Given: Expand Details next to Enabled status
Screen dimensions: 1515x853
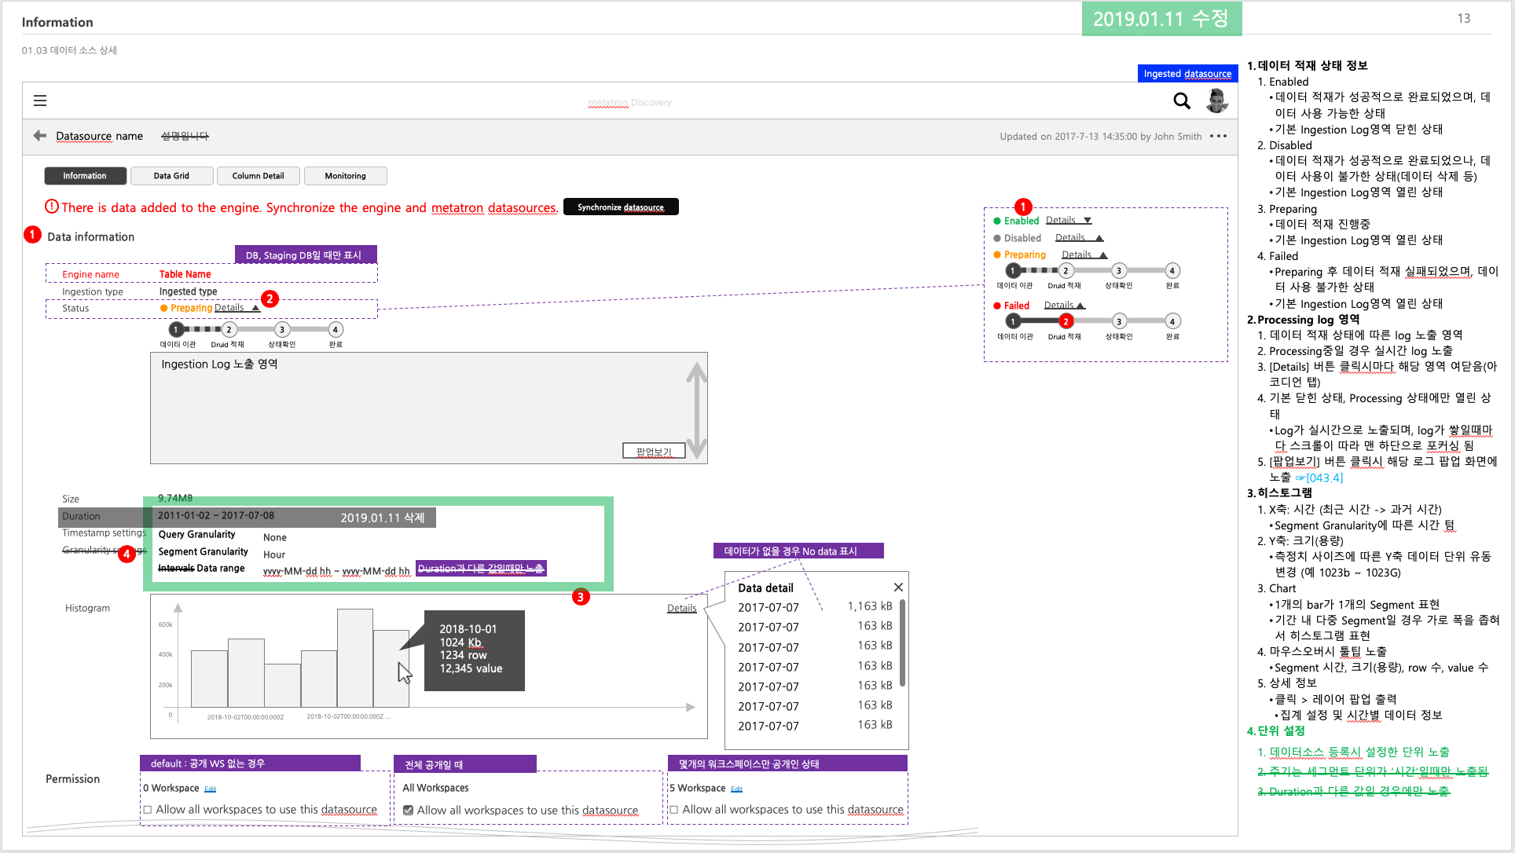Looking at the screenshot, I should click(x=1069, y=221).
